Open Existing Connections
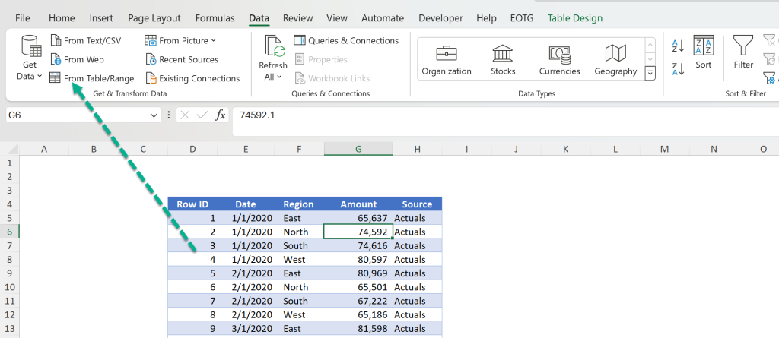 click(x=192, y=78)
